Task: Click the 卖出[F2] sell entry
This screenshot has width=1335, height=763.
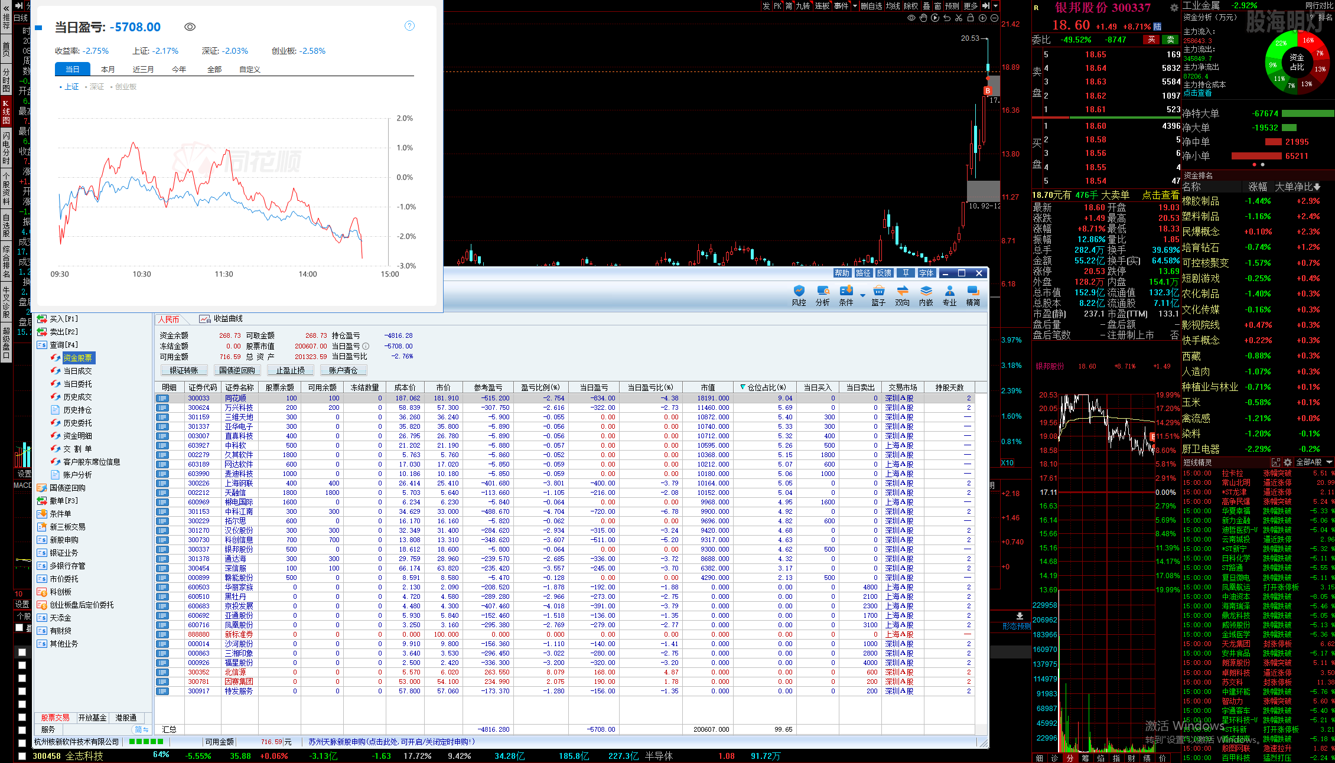Action: 57,332
